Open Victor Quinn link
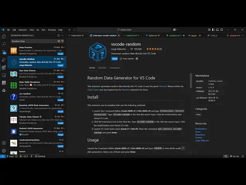Viewport: 246px width, 185px height. click(x=93, y=90)
